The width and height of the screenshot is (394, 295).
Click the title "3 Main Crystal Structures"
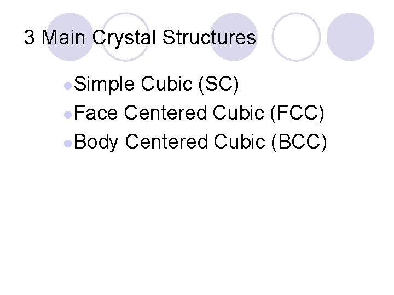tap(140, 38)
